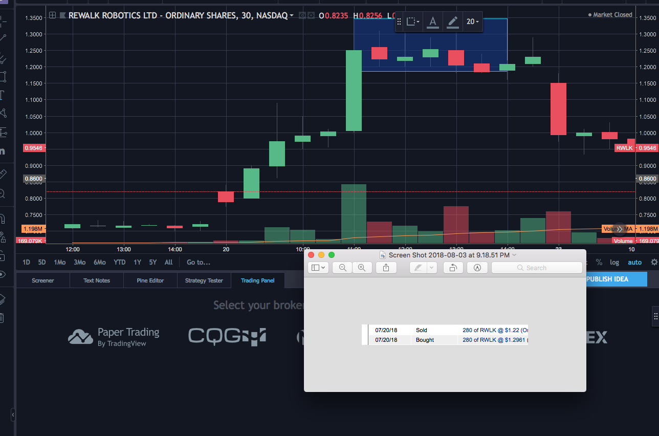Screen dimensions: 659x436
Task: Open chart properties gear at bottom right
Action: tap(654, 262)
